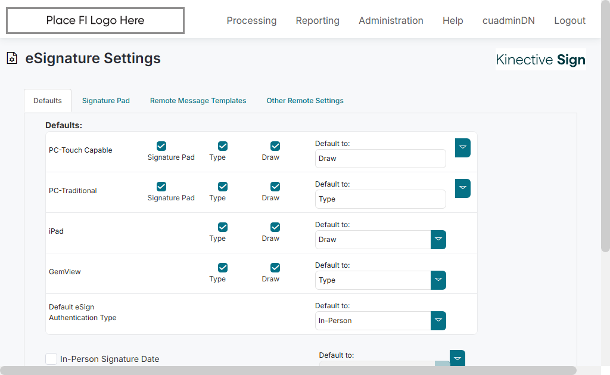Viewport: 610px width, 375px height.
Task: Open PC-Touch Capable default dropdown arrow
Action: tap(462, 148)
